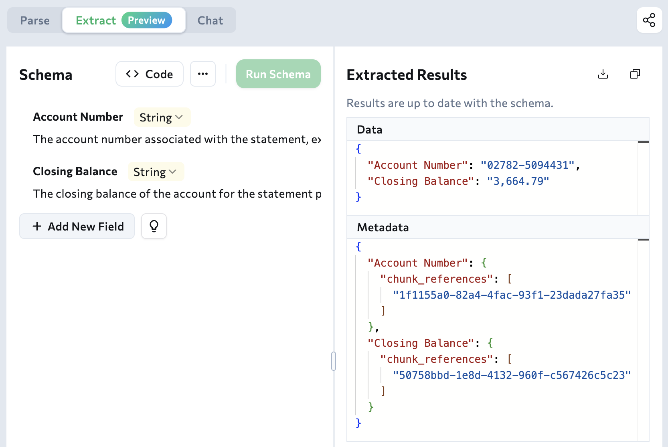
Task: Select closing balance value "3,664.79"
Action: 518,181
